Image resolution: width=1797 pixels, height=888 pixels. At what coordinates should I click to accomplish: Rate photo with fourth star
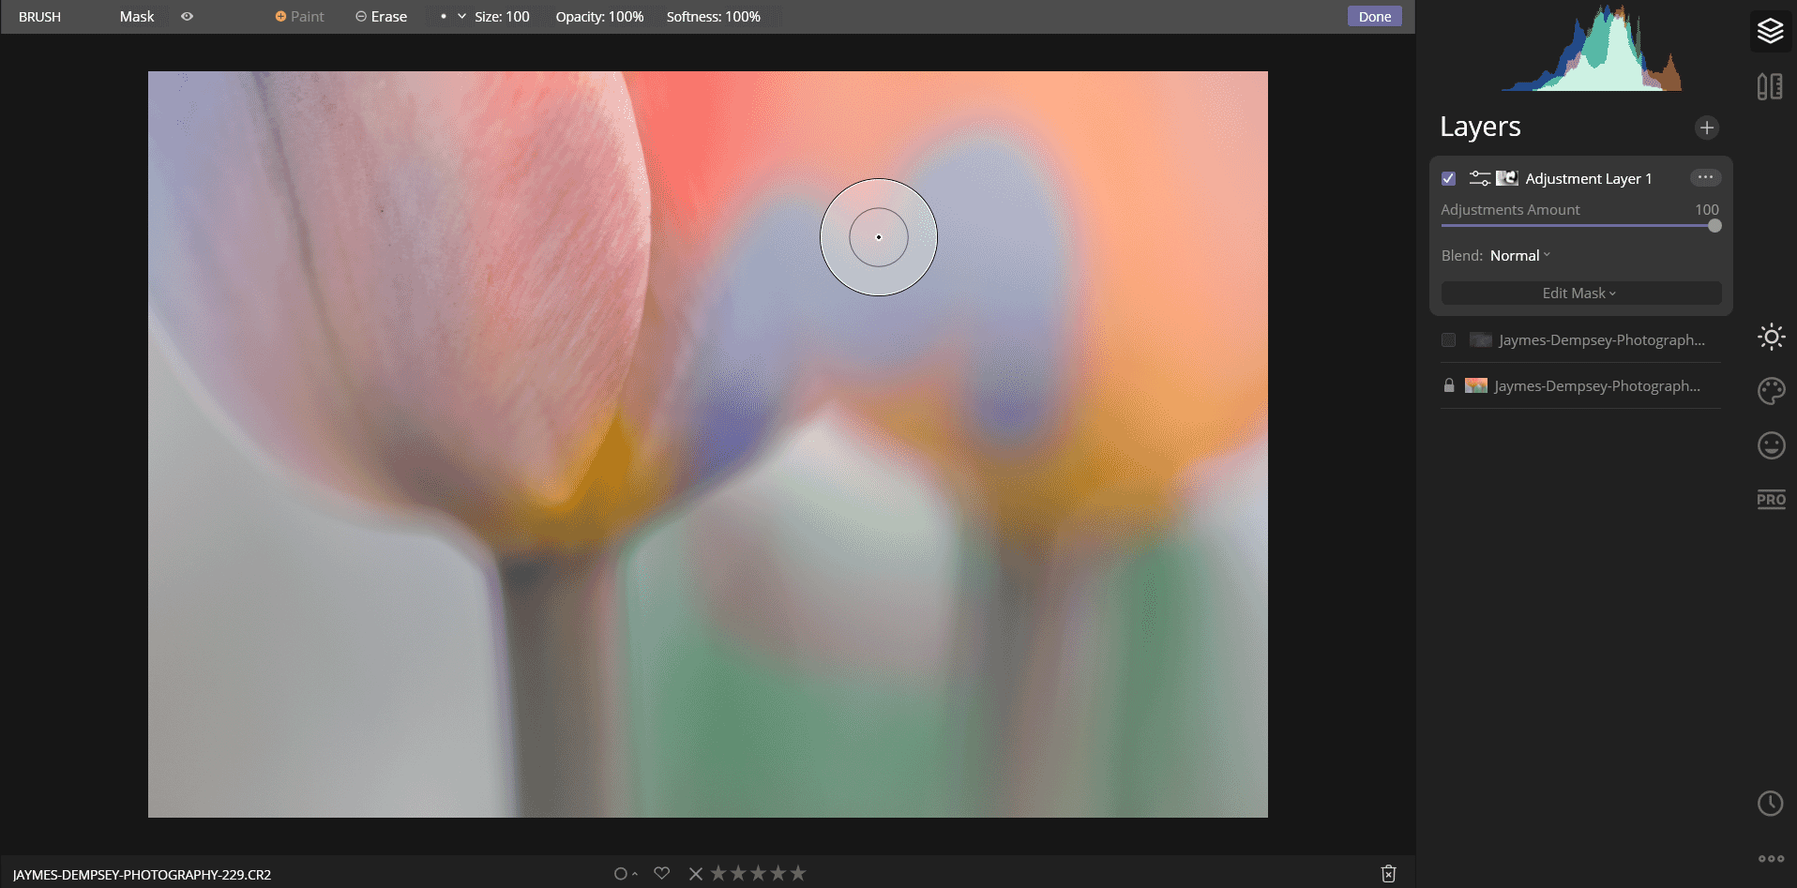(778, 873)
